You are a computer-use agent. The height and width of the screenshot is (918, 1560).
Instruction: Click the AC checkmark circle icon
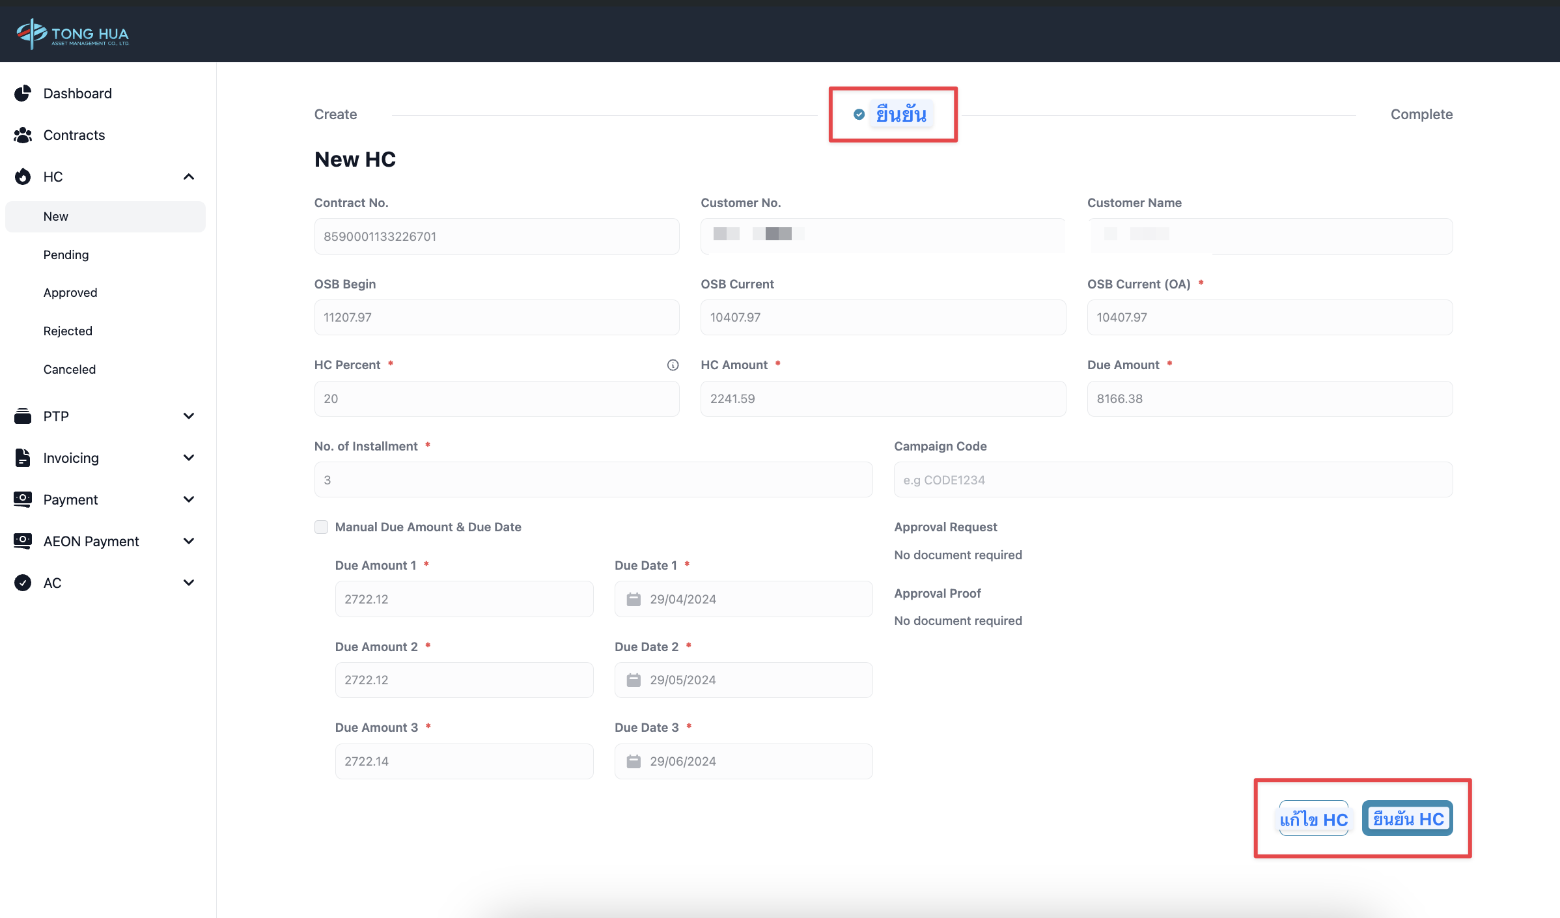(23, 583)
